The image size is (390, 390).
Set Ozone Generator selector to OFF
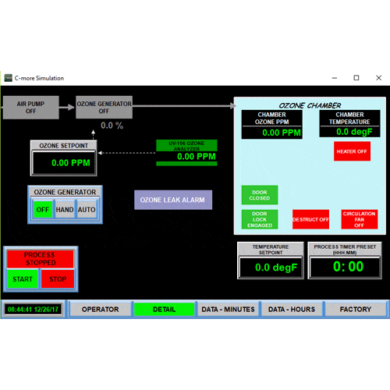[43, 209]
